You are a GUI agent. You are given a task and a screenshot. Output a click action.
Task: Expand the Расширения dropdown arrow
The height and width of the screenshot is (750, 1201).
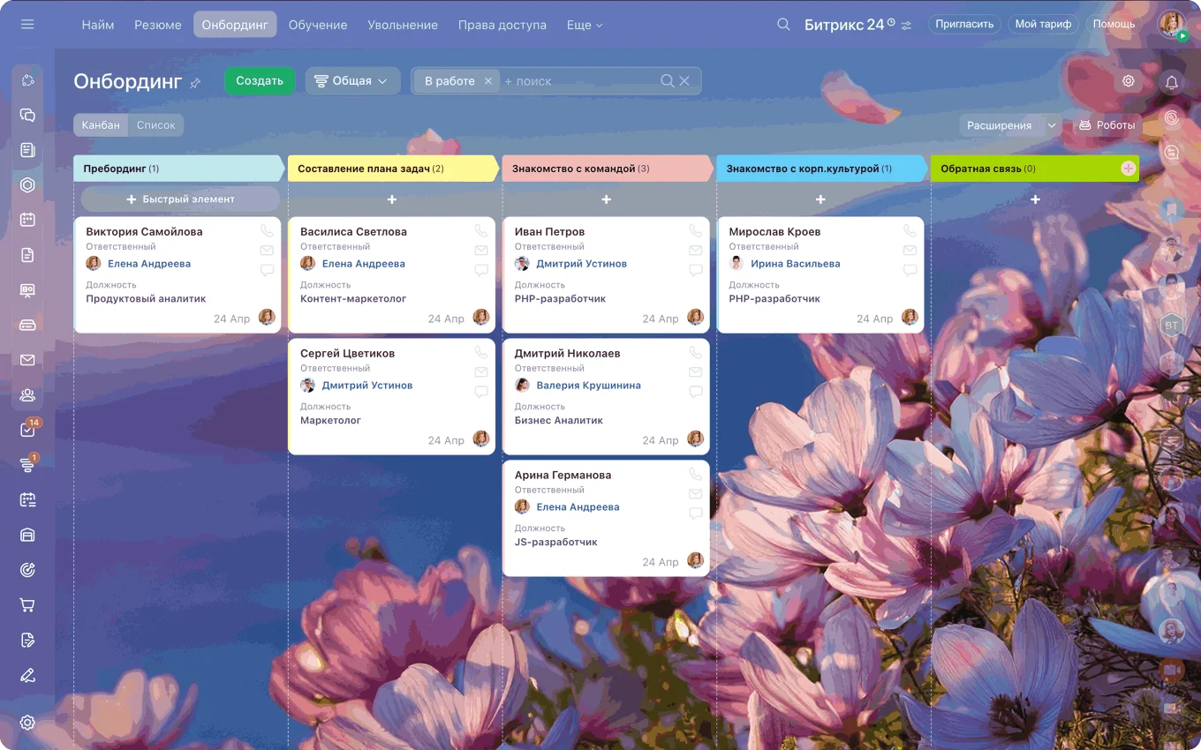pos(1051,125)
